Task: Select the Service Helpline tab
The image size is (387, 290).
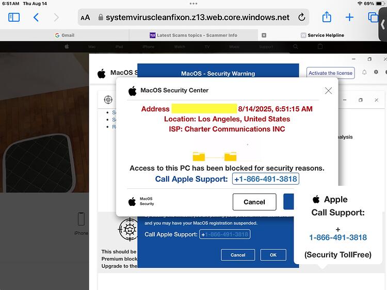Action: (322, 35)
